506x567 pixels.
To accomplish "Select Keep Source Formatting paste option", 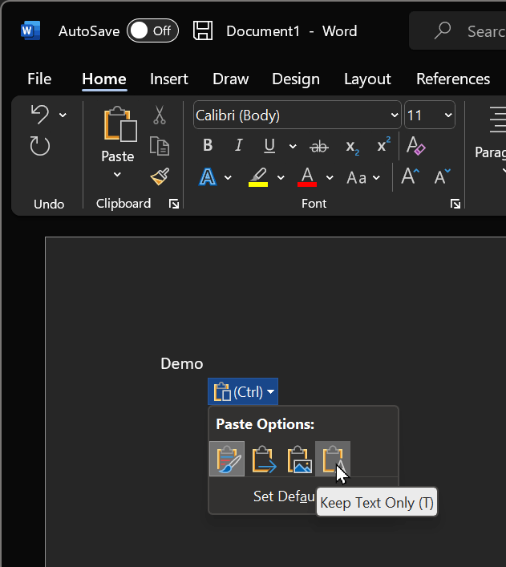I will 227,460.
